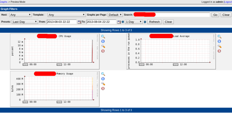Click blue download icon beside Memory Usage graph
This screenshot has height=114, width=232.
tap(103, 79)
